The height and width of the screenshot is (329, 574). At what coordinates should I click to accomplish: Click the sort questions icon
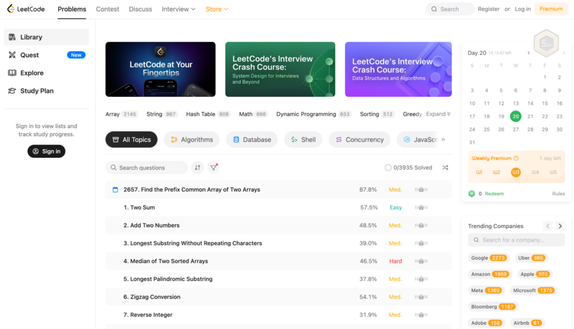pyautogui.click(x=197, y=167)
